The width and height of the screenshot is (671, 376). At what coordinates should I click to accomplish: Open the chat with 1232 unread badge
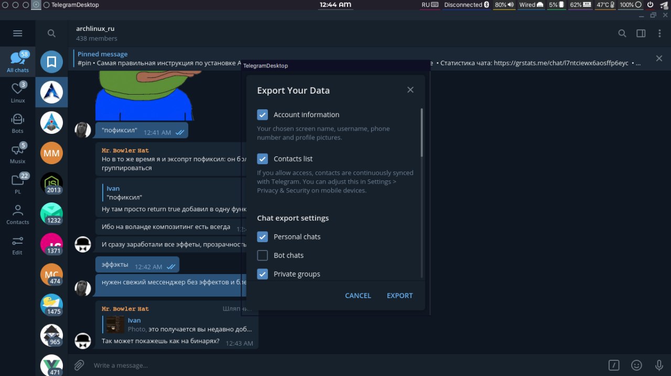click(51, 214)
